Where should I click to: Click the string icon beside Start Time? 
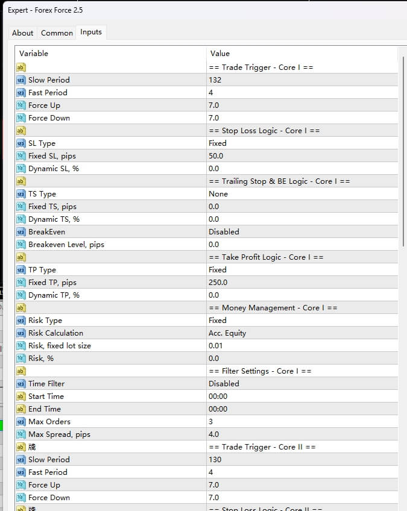[21, 397]
